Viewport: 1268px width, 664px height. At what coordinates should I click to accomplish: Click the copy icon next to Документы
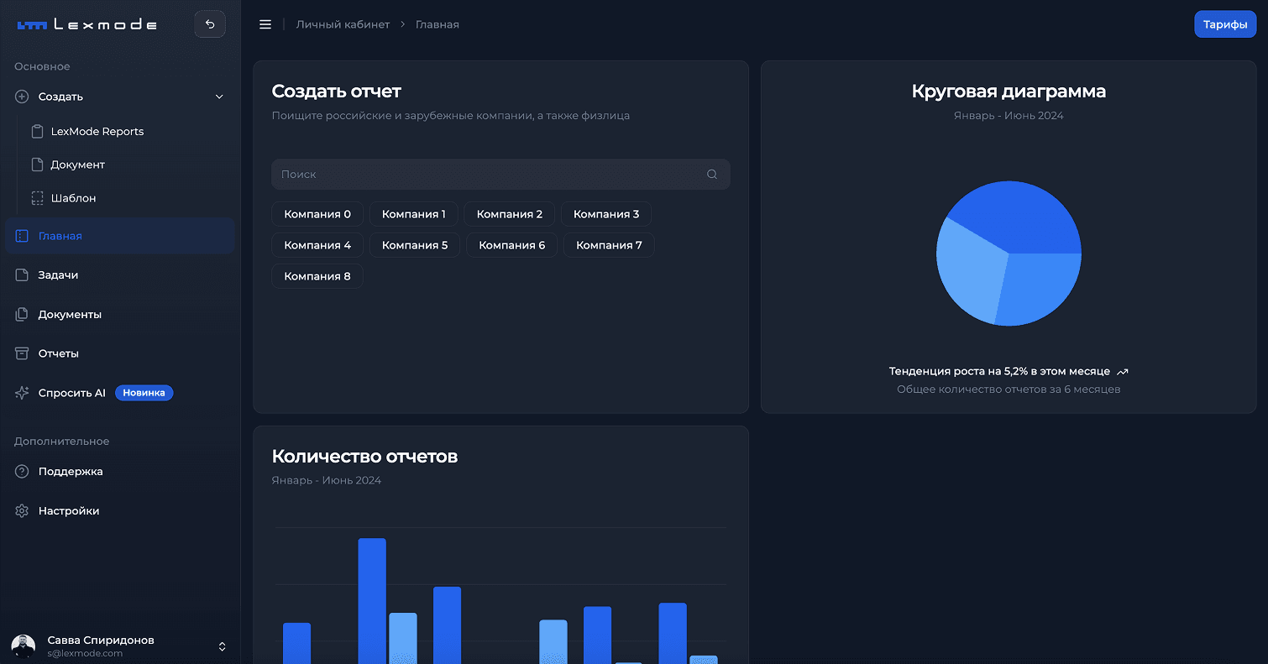[x=22, y=315]
